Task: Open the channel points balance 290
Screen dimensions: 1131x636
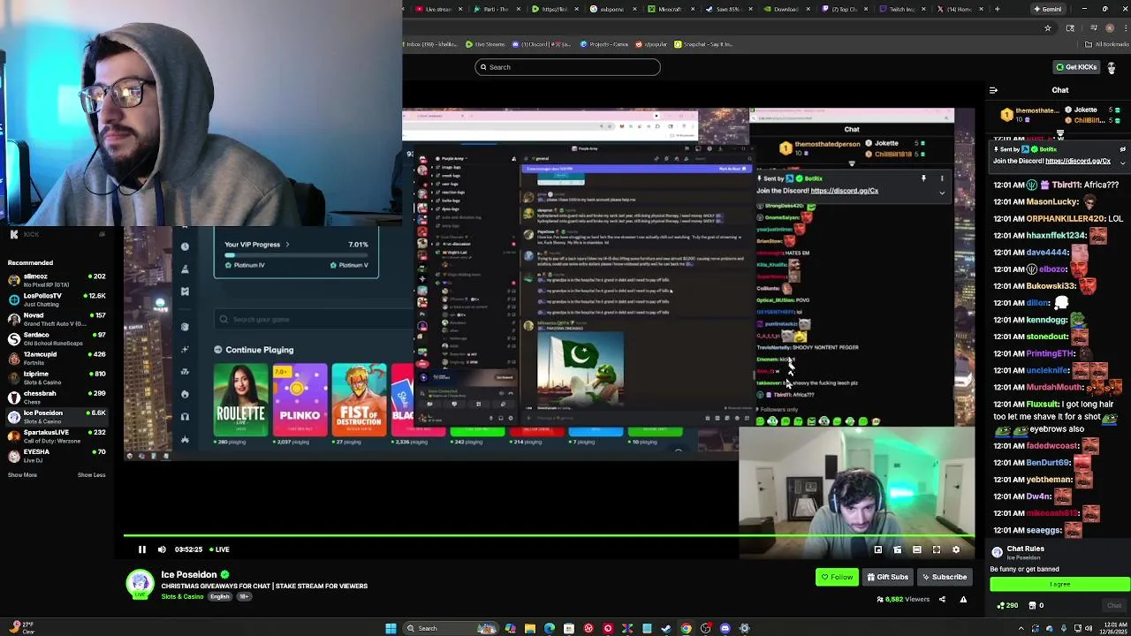Action: [x=1006, y=606]
